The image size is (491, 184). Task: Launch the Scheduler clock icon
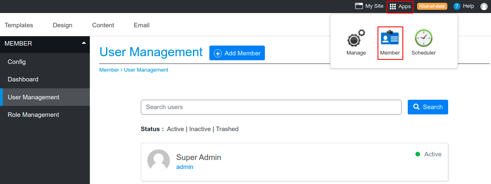(424, 38)
